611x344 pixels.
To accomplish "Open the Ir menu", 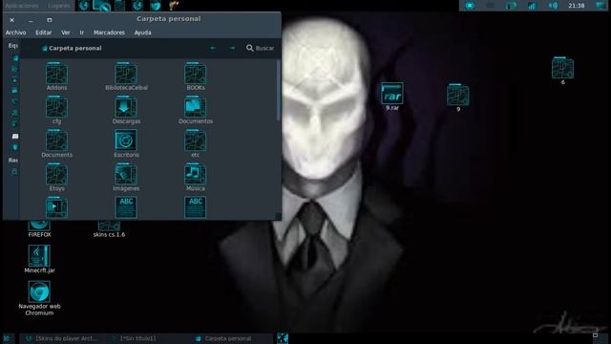I will pyautogui.click(x=82, y=32).
